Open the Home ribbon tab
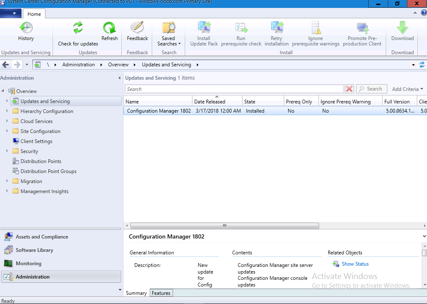Screen dimensions: 427x304 (34, 14)
